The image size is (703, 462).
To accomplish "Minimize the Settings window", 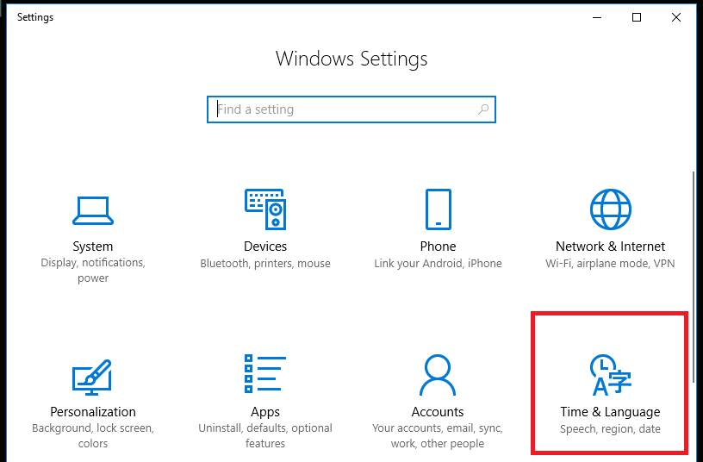I will coord(597,17).
